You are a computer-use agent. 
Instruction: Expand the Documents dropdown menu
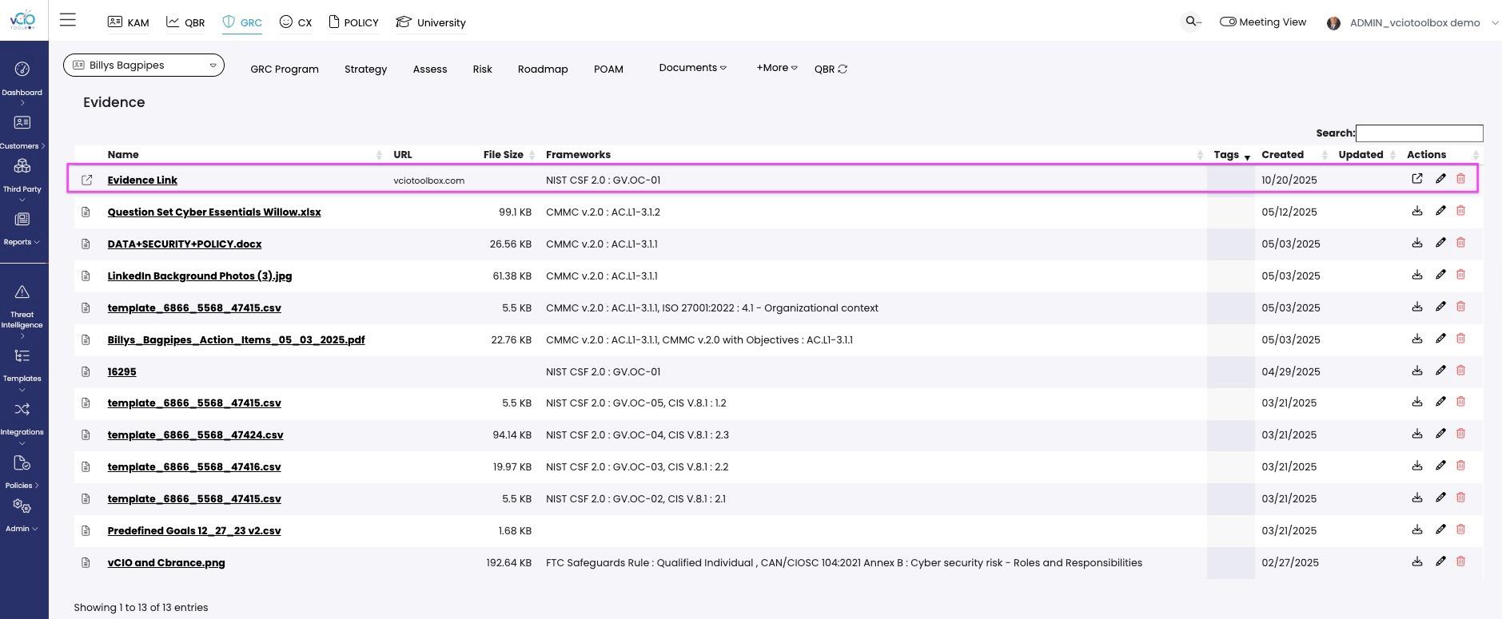click(x=692, y=68)
